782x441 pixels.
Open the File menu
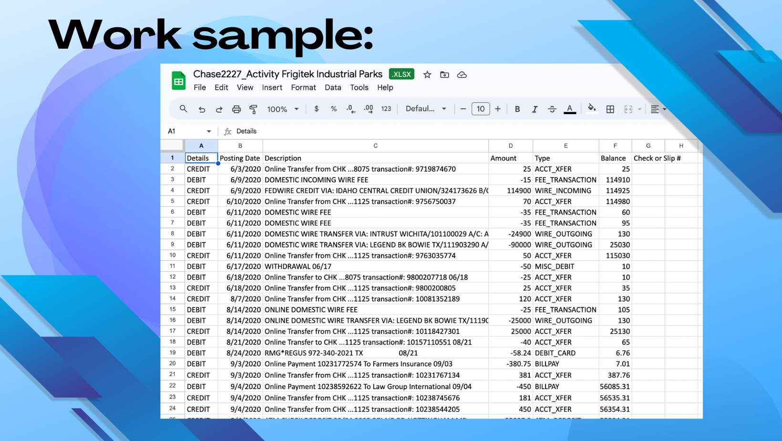[x=200, y=87]
